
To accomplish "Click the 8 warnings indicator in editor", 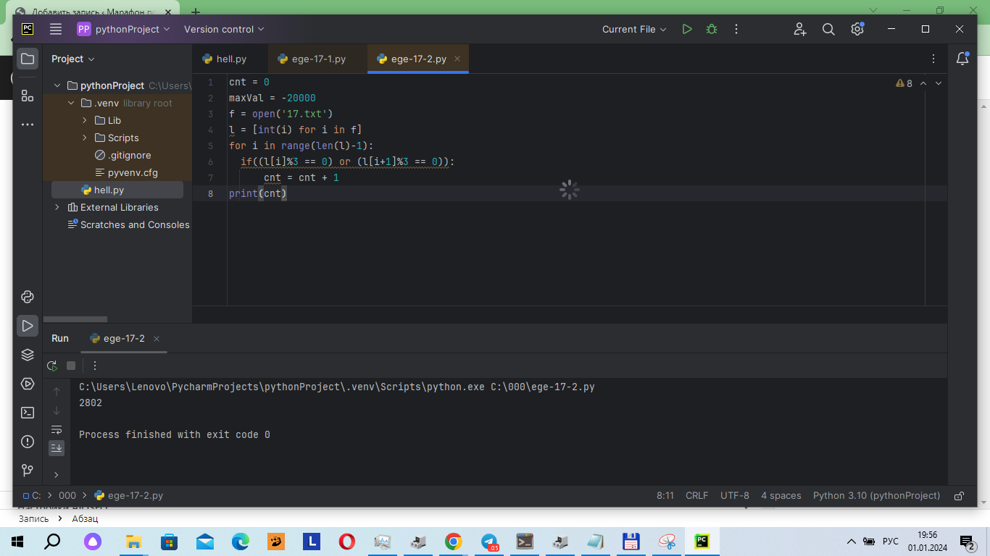I will point(904,83).
